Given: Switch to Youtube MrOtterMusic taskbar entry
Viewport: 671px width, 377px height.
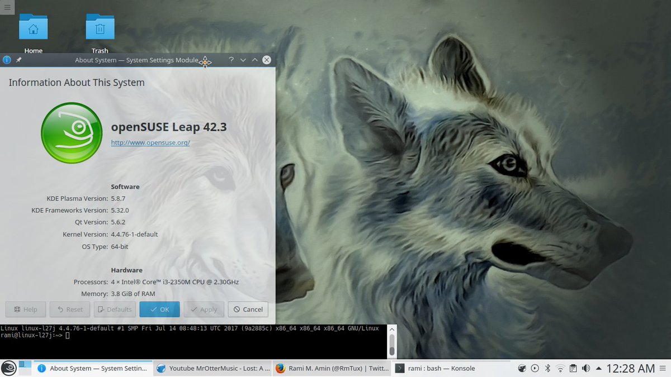Looking at the screenshot, I should (x=212, y=368).
